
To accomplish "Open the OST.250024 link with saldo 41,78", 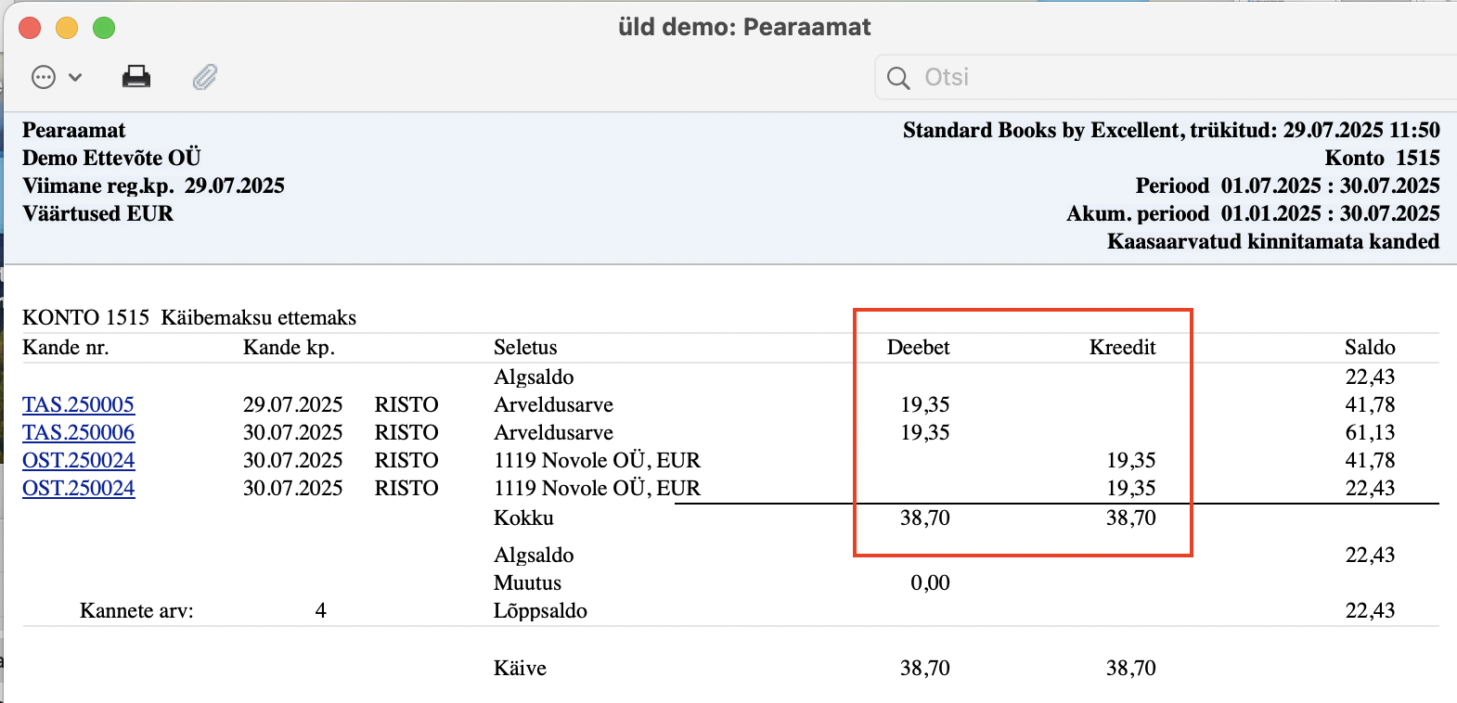I will point(79,460).
